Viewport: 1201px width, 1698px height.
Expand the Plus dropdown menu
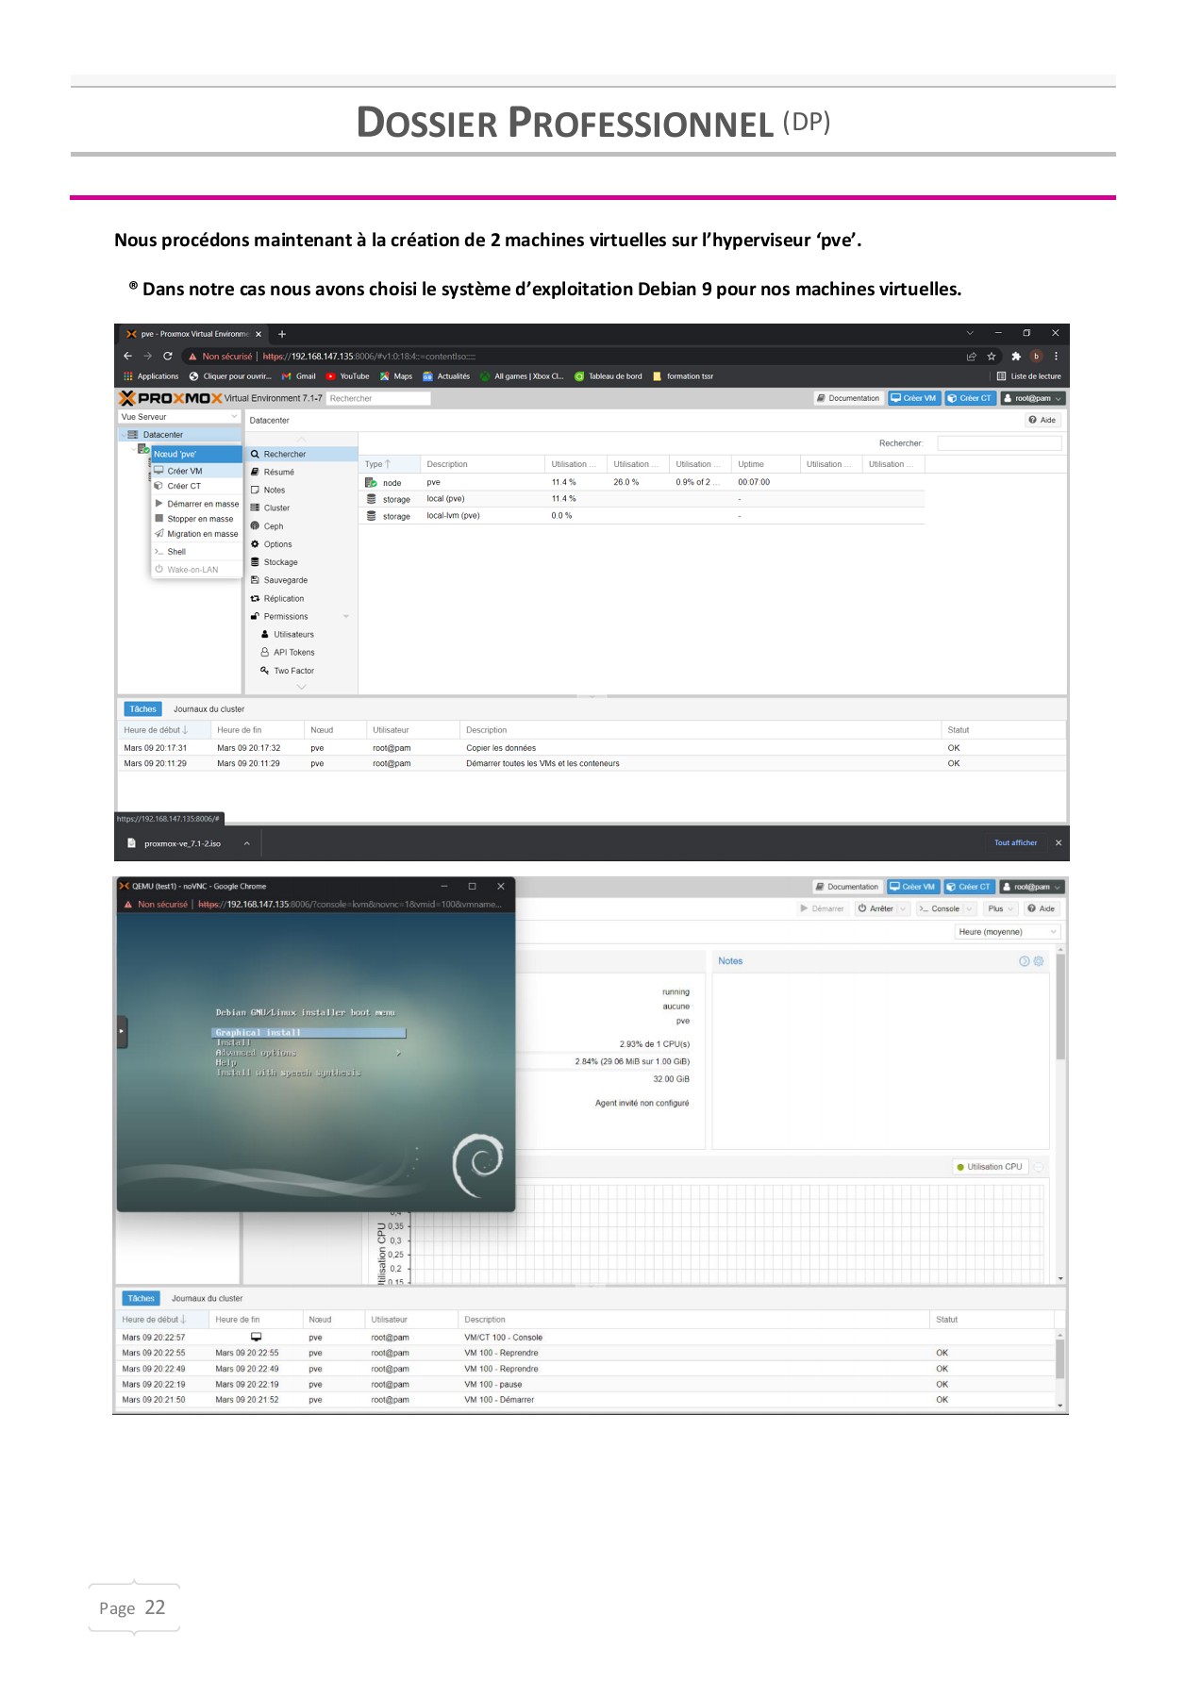(1000, 909)
